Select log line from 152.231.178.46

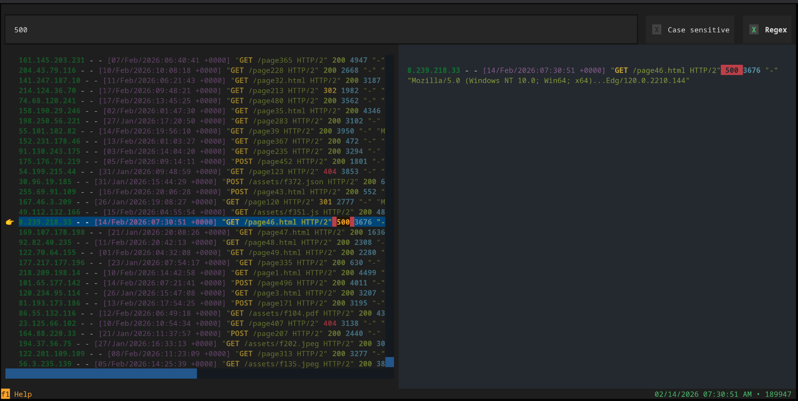(202, 142)
